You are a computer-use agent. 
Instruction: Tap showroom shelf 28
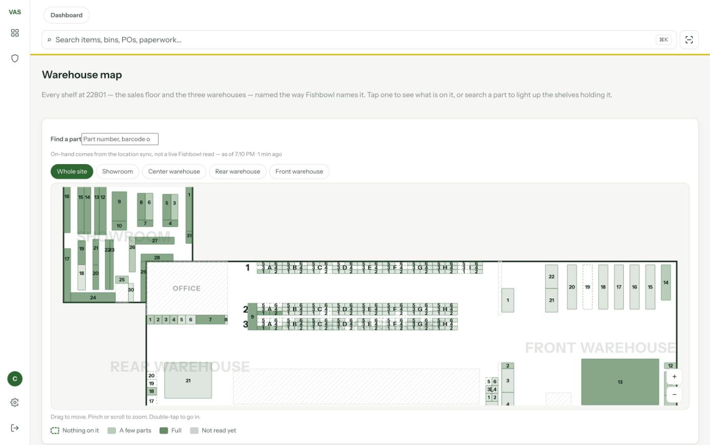tap(157, 257)
